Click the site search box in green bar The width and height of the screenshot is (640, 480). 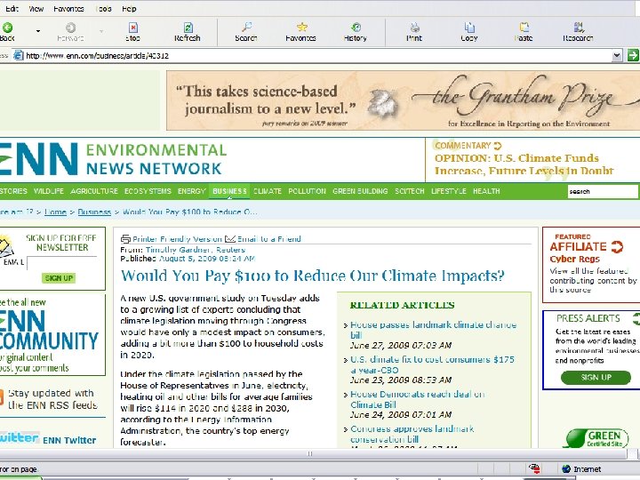(603, 191)
